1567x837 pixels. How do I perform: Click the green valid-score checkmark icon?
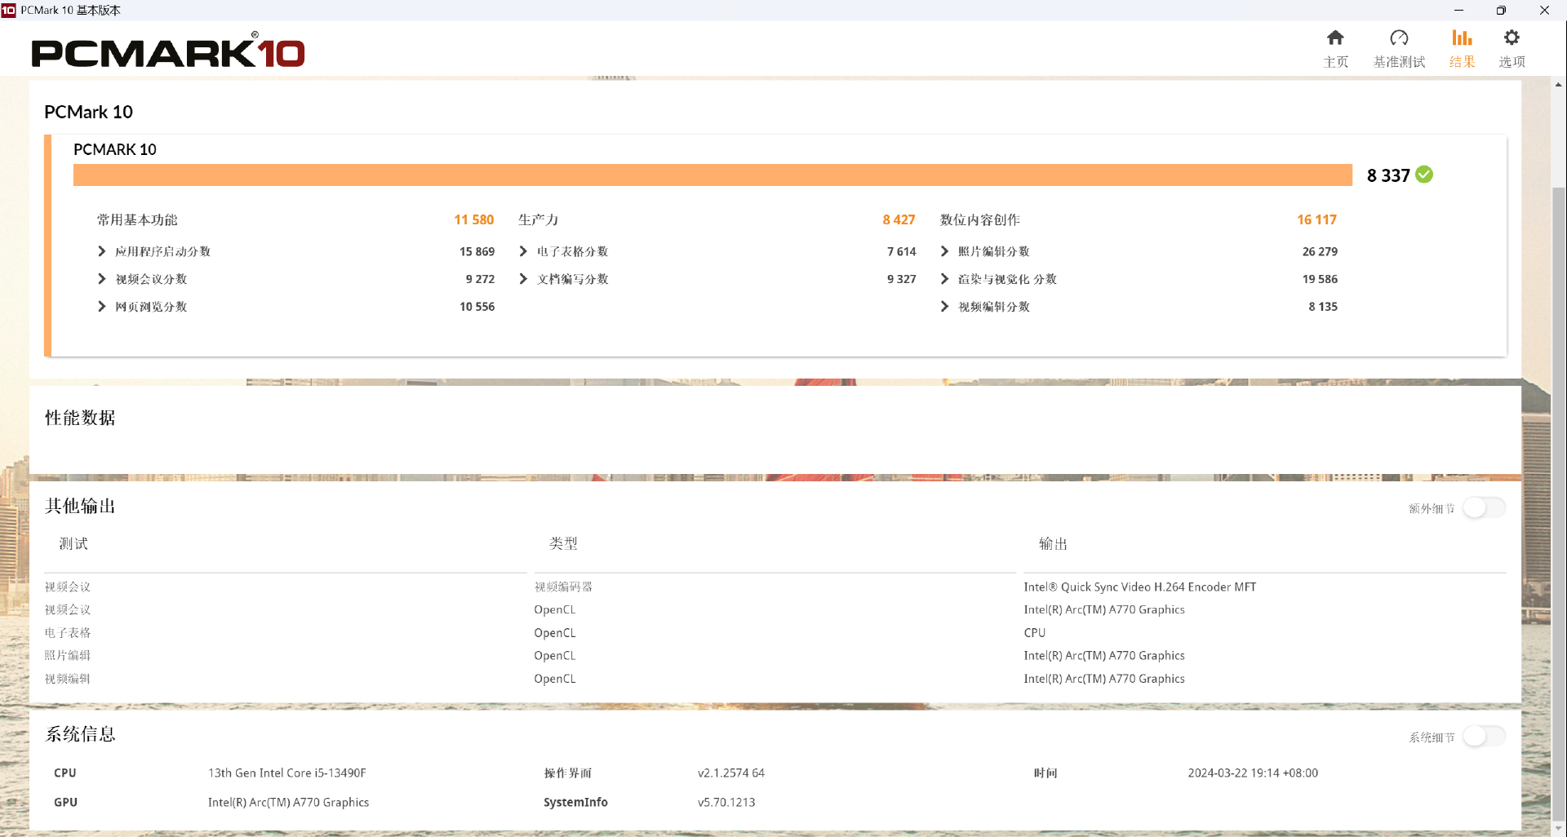pos(1424,175)
